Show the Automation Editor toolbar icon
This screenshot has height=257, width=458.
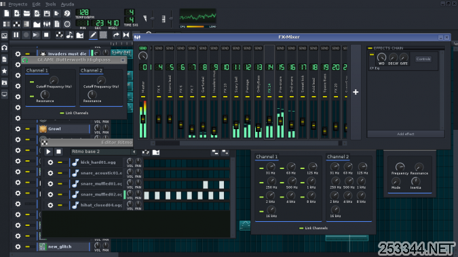(37, 24)
